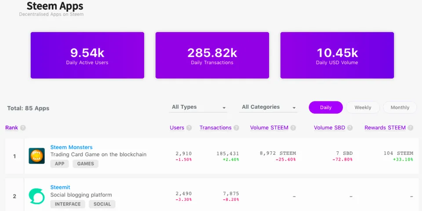The width and height of the screenshot is (422, 211).
Task: Click help icon beside Rewards STEEM
Action: point(411,128)
